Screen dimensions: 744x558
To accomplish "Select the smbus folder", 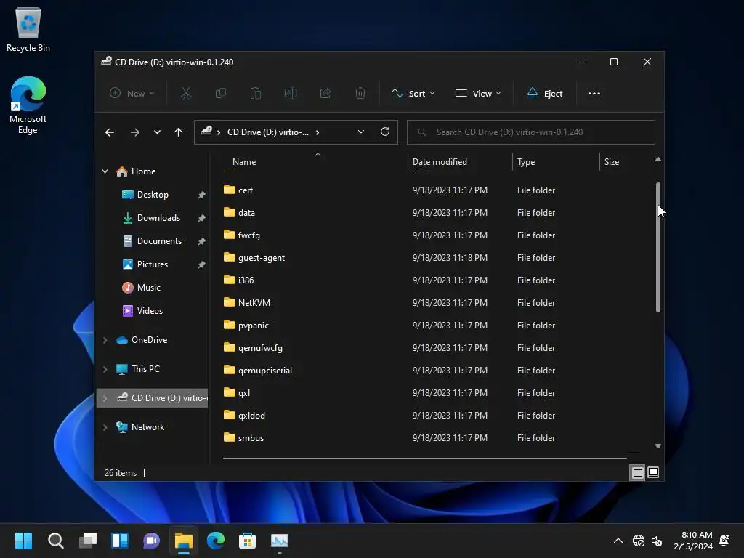I will [251, 438].
